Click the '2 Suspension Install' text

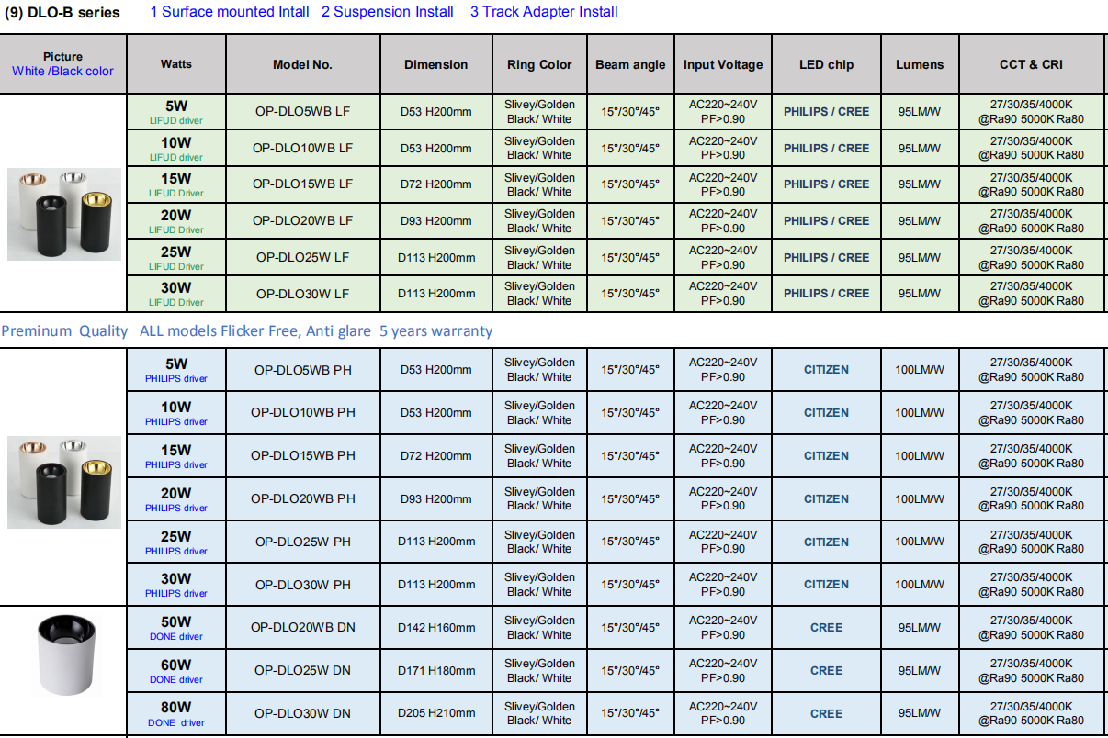(388, 12)
